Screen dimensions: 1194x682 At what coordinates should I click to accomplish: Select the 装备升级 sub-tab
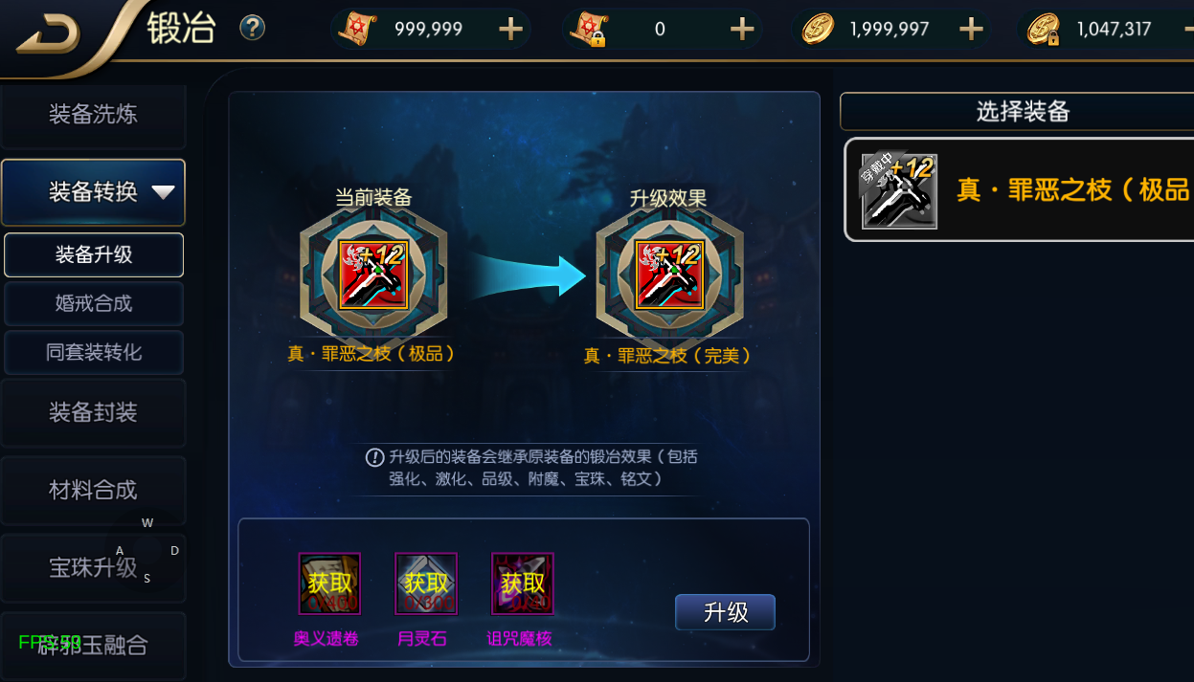pos(94,254)
